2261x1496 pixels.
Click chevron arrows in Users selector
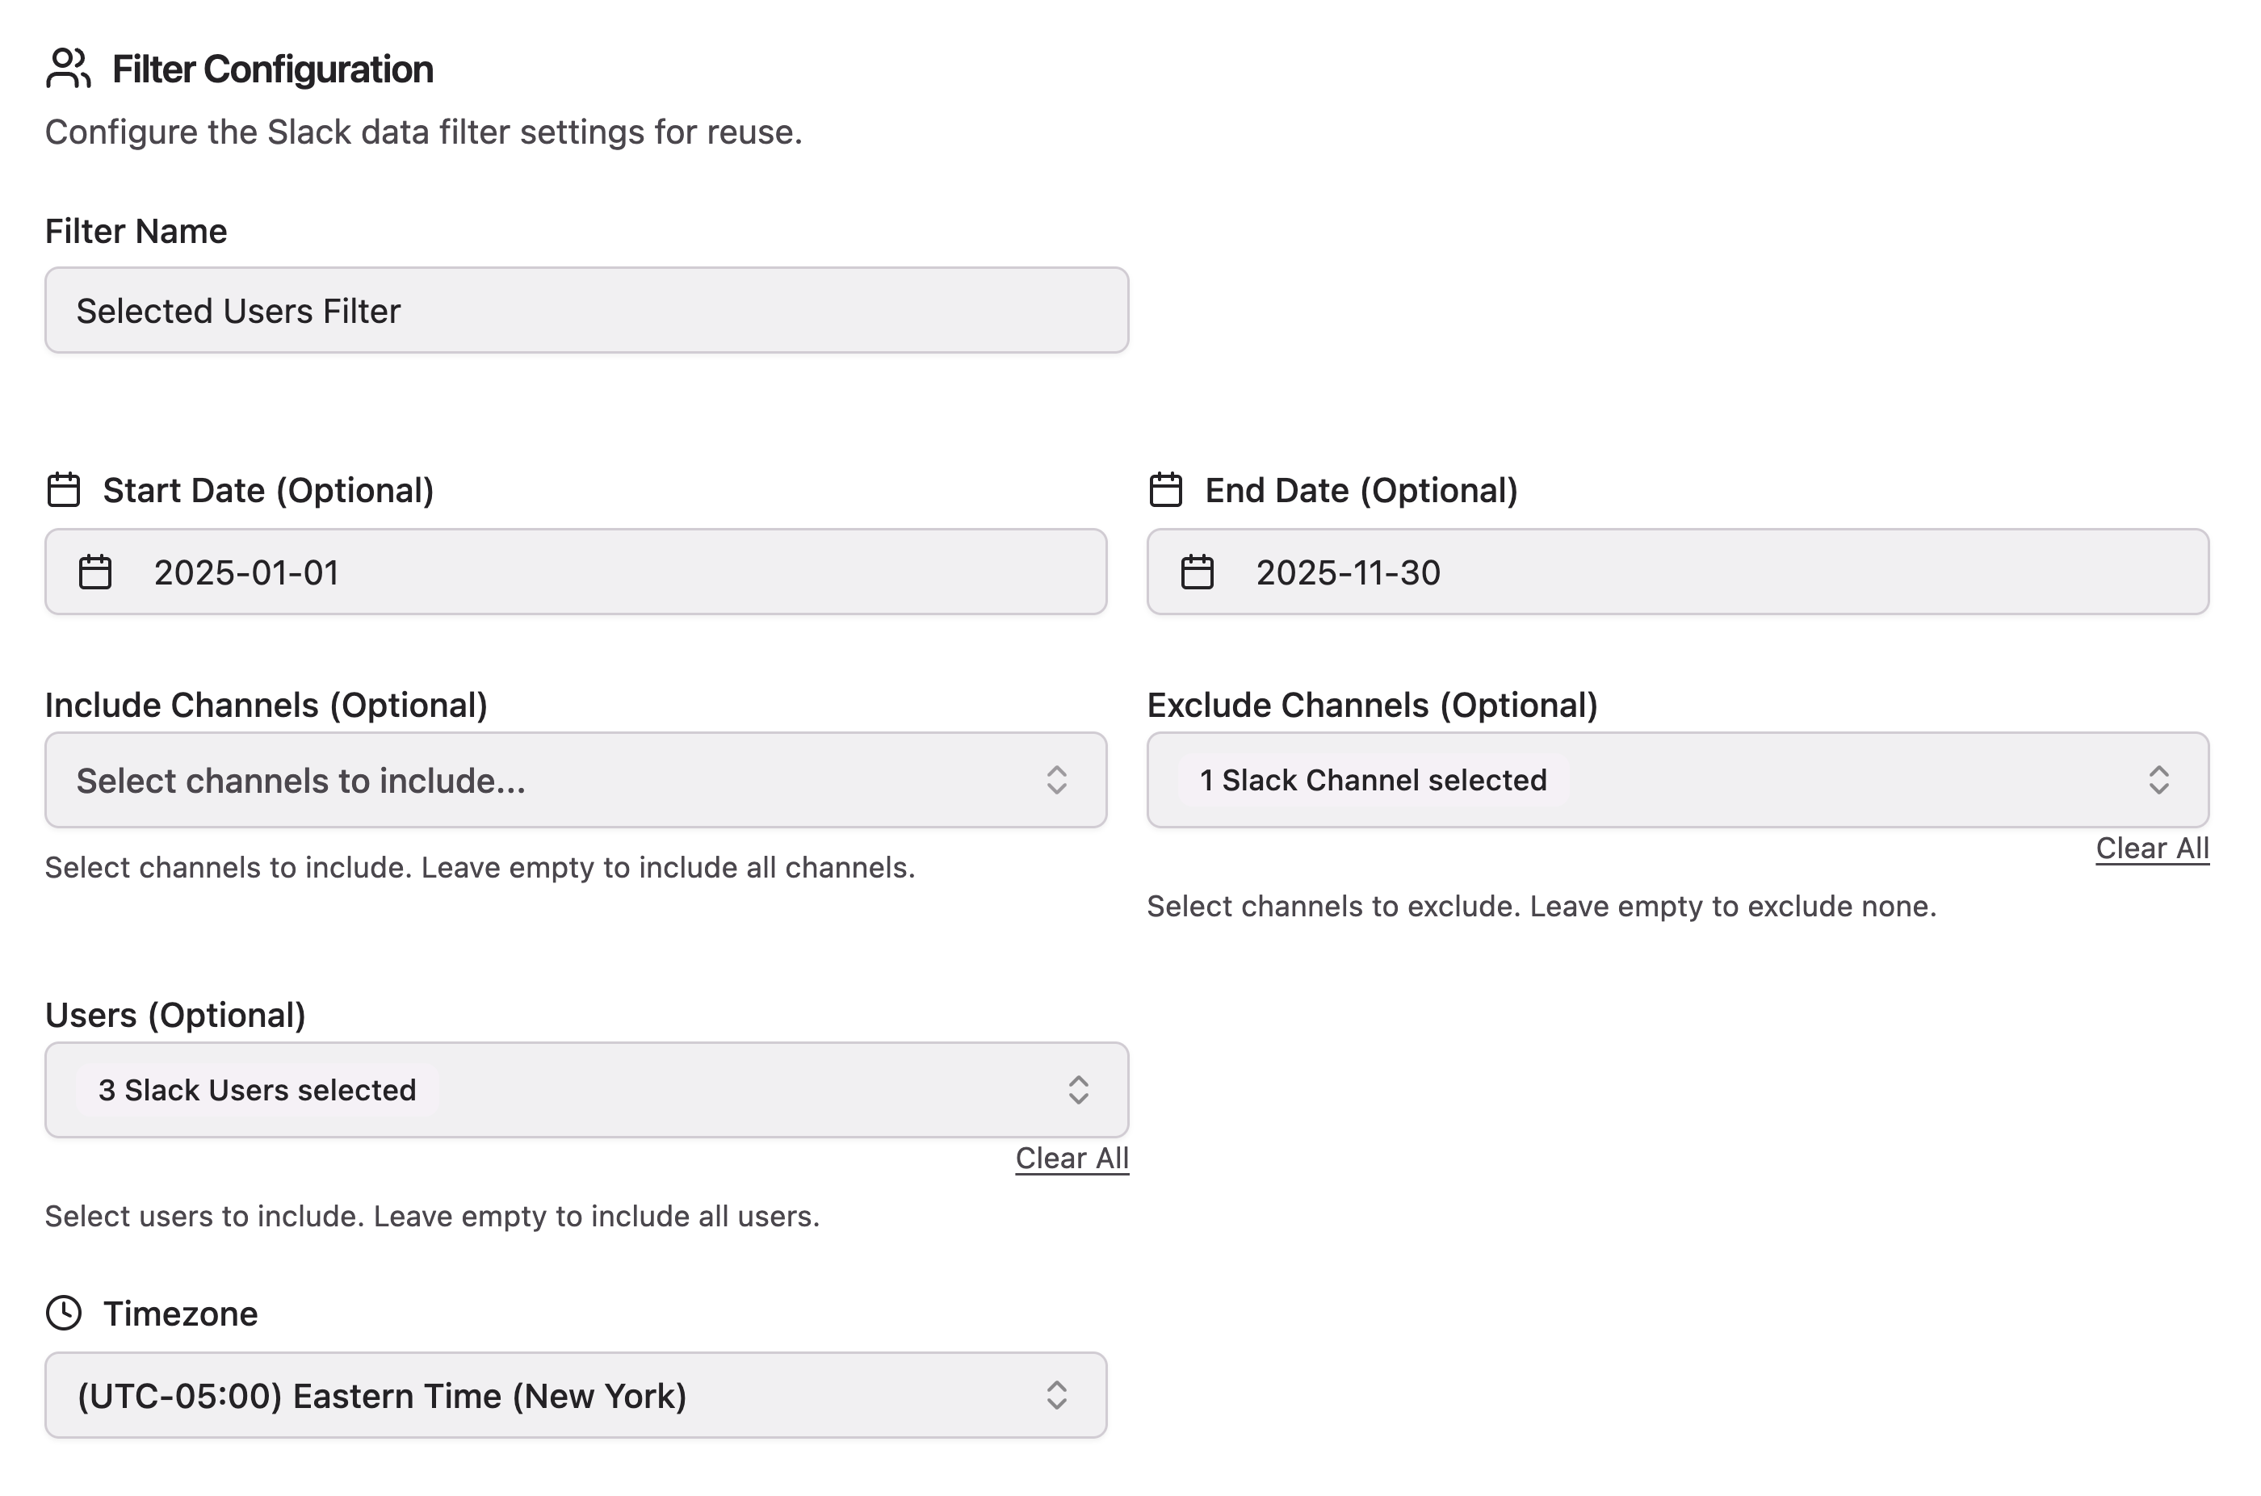tap(1078, 1090)
